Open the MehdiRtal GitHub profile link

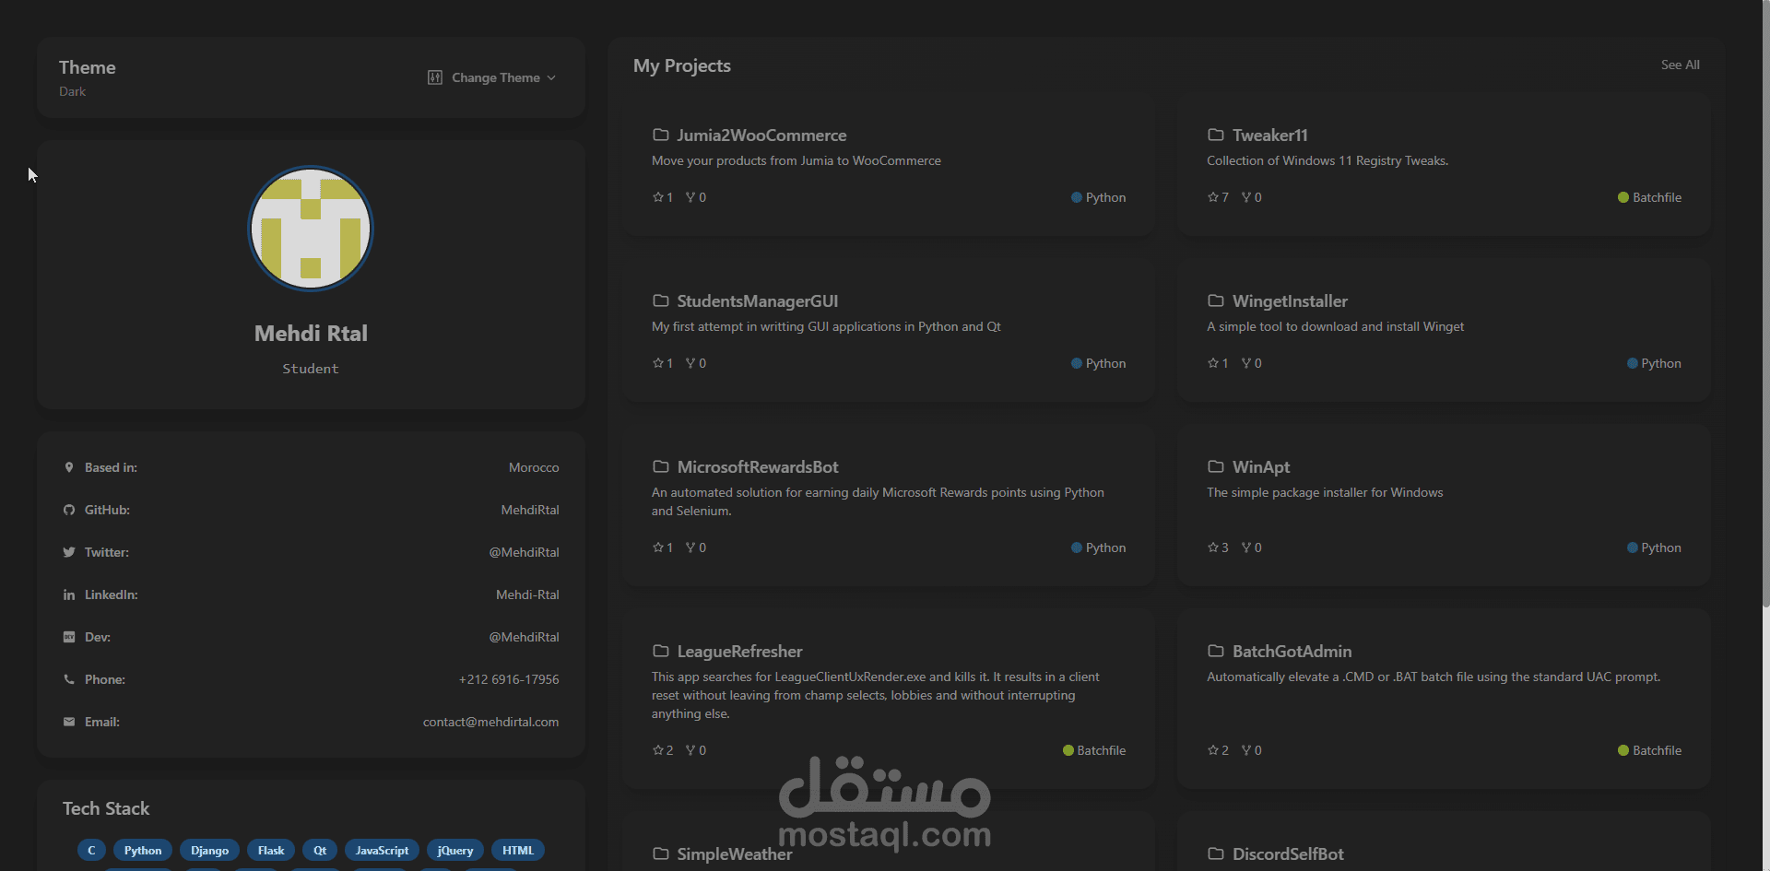pyautogui.click(x=530, y=510)
